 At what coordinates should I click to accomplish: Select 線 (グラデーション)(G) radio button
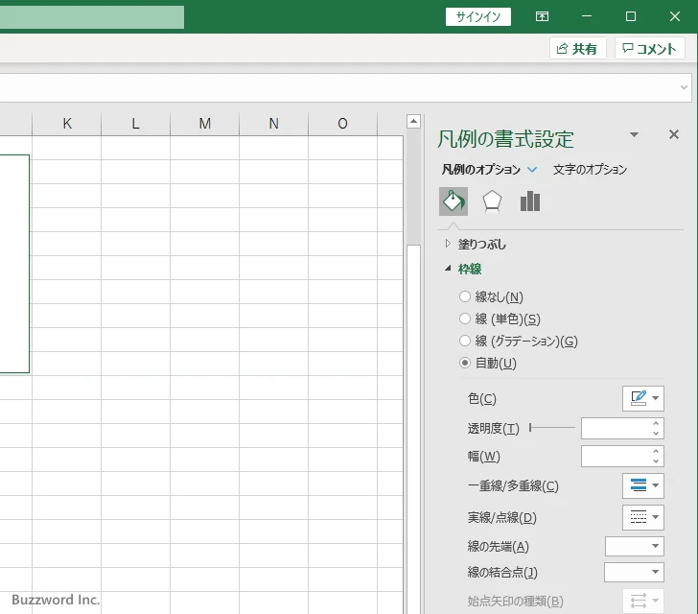click(465, 341)
